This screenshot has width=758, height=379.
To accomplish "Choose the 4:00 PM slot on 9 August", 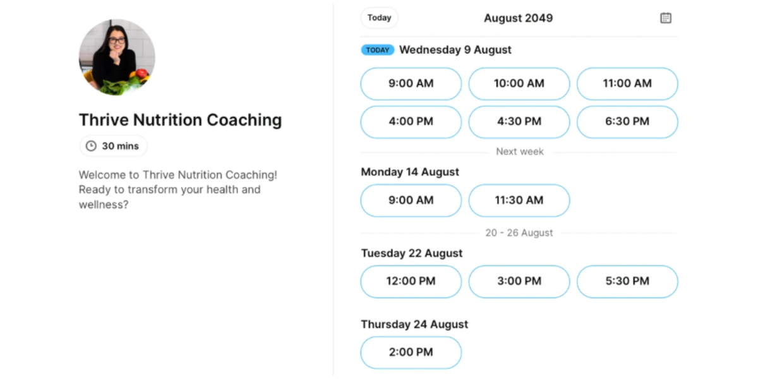I will pyautogui.click(x=411, y=122).
